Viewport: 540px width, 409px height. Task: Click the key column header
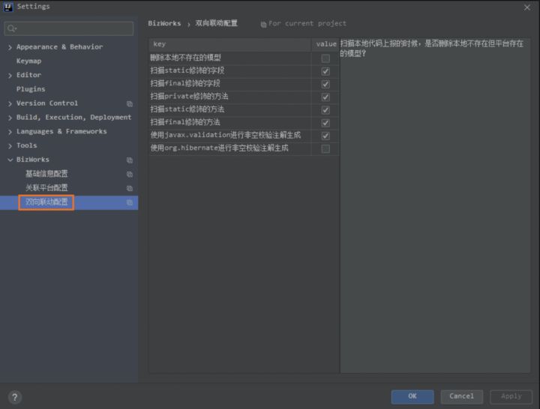(x=230, y=44)
